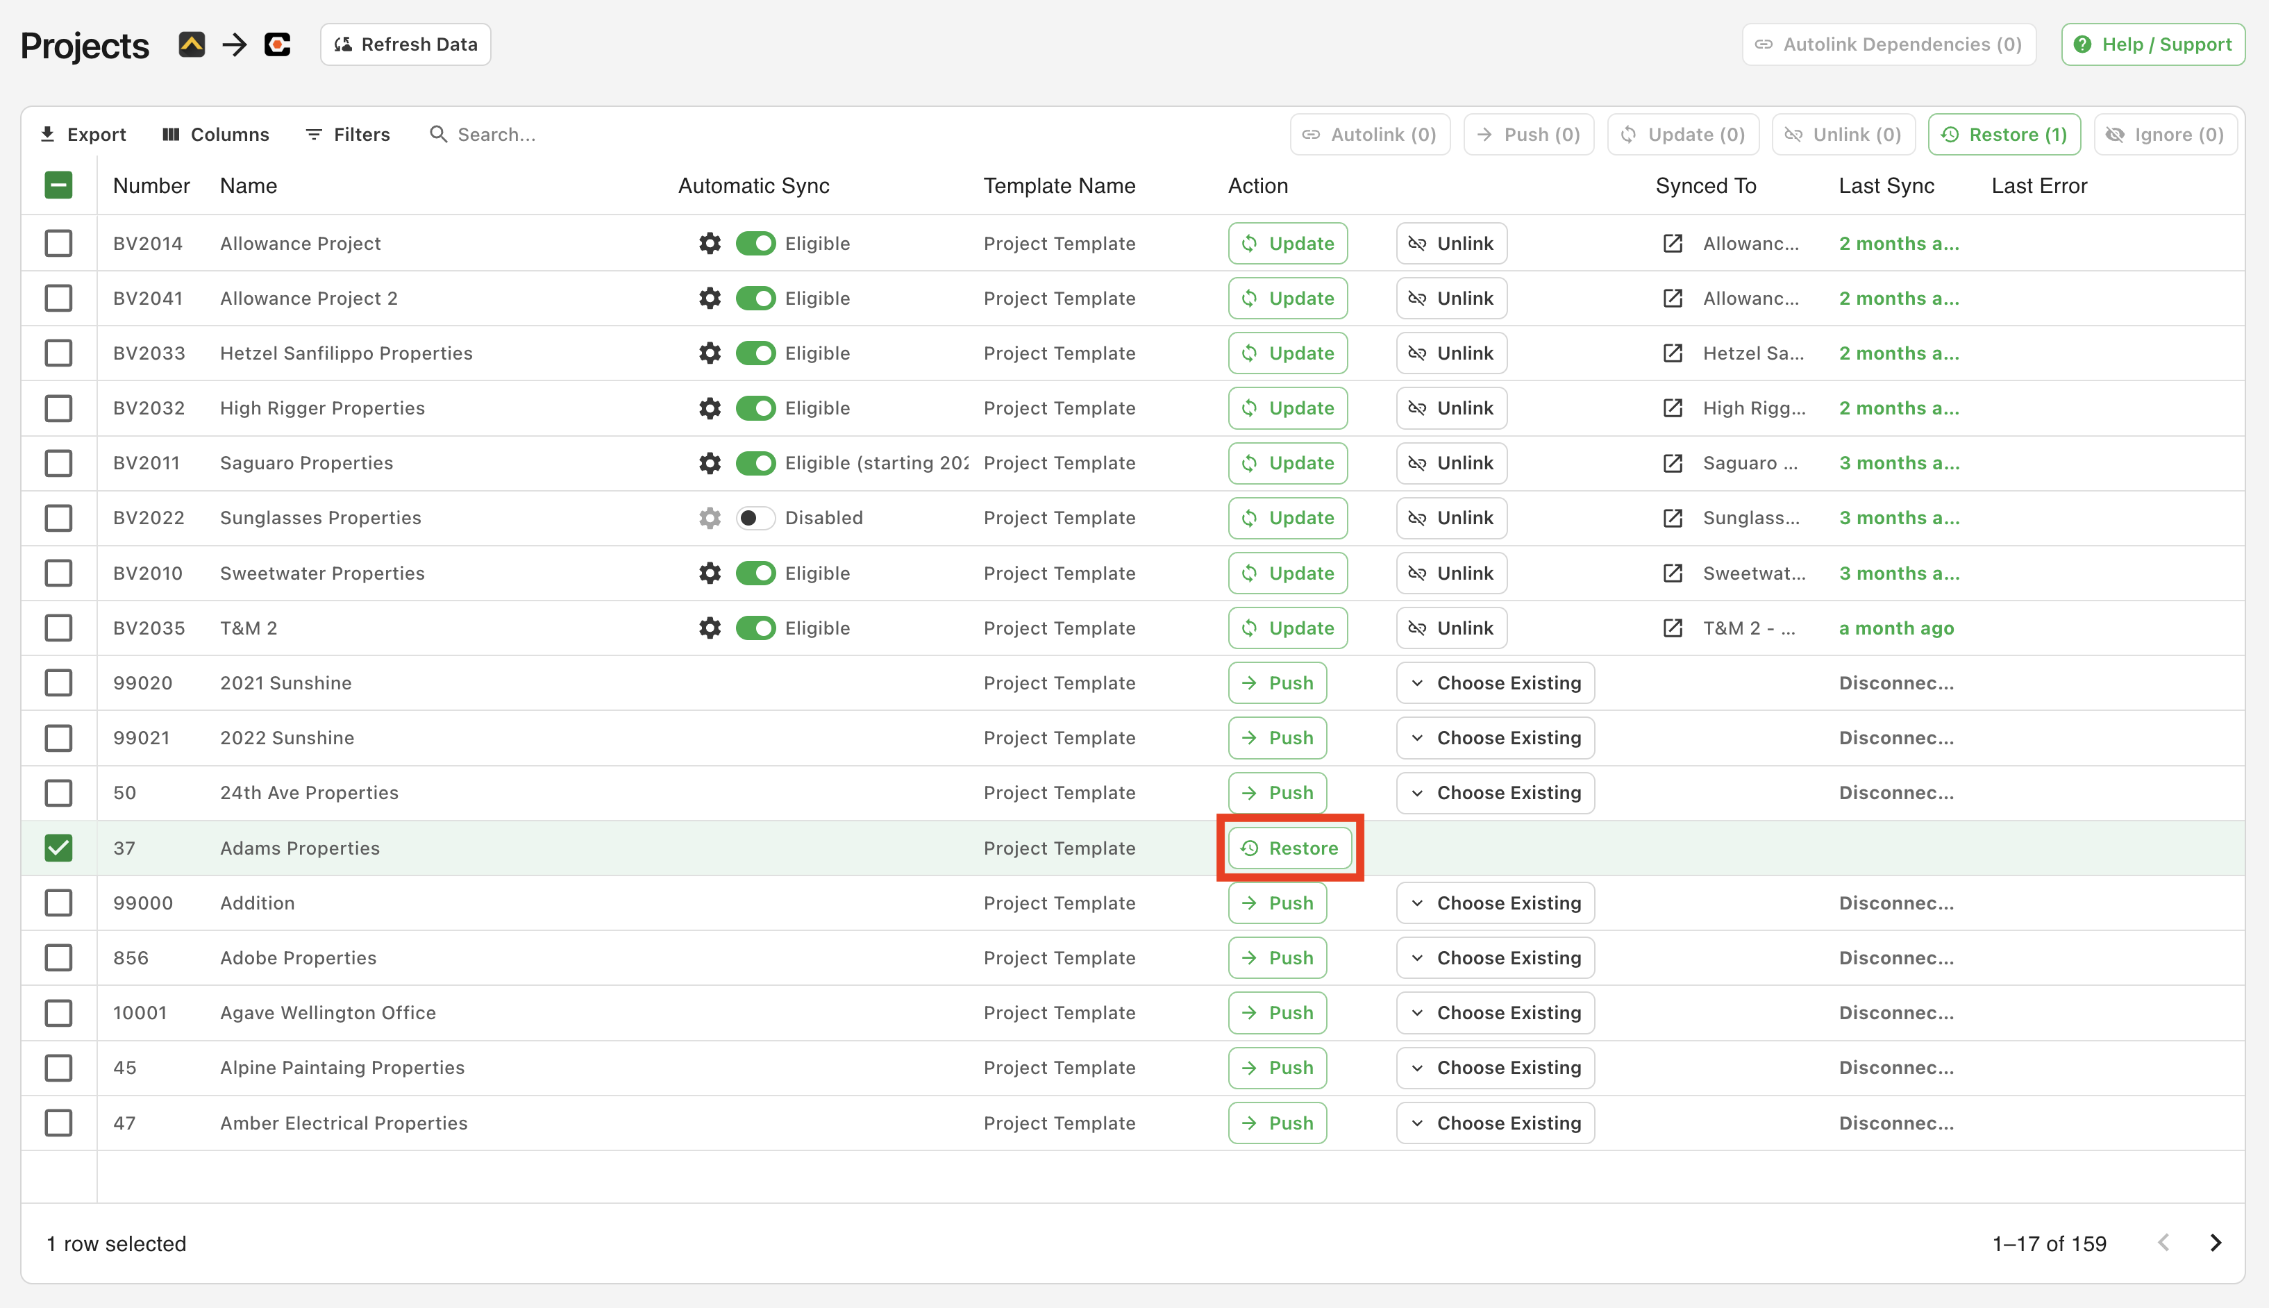Push the Adobe Properties project
Screen dimensions: 2269x1308
pyautogui.click(x=1278, y=957)
